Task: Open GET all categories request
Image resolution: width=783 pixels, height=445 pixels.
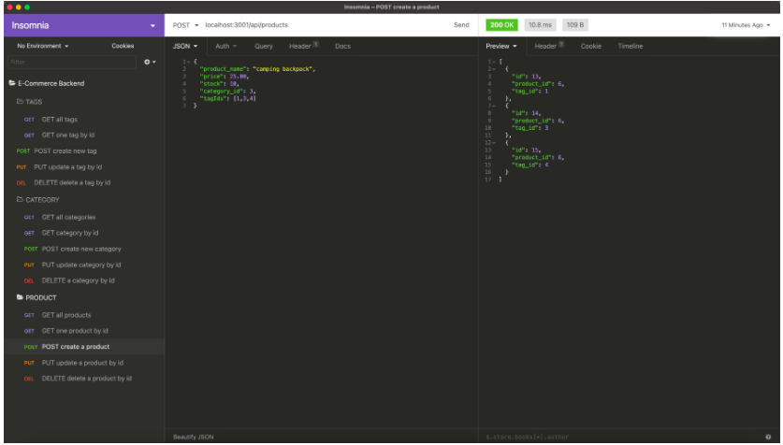Action: tap(68, 217)
